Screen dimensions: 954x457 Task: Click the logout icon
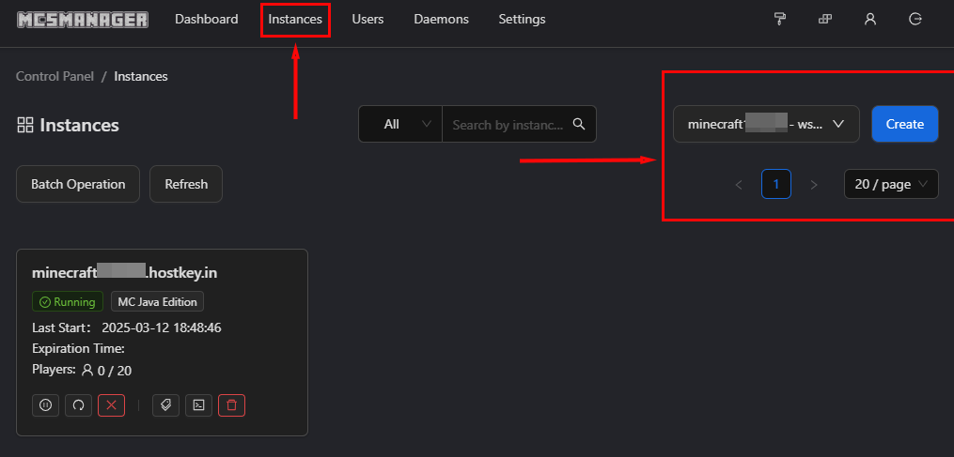915,19
